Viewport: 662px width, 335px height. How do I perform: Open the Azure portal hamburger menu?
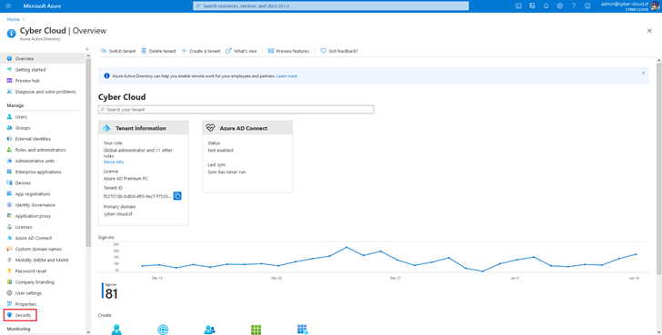[x=8, y=5]
